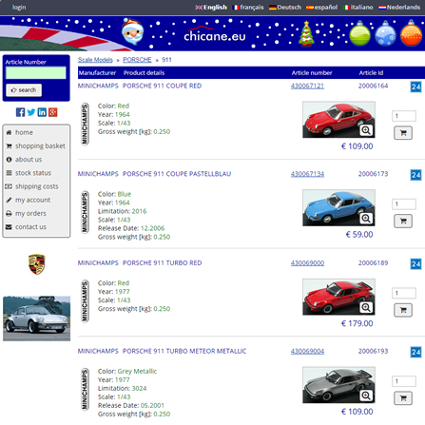Open article number 430067134 link

coord(307,174)
